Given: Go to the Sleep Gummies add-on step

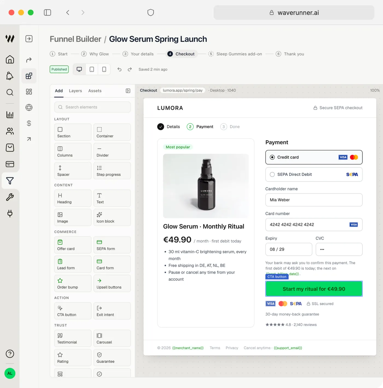Looking at the screenshot, I should click(235, 54).
